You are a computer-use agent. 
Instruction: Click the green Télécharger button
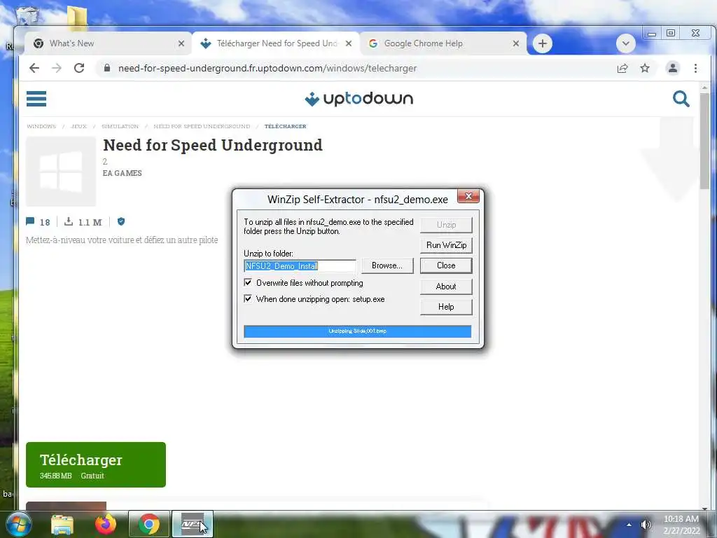(95, 464)
